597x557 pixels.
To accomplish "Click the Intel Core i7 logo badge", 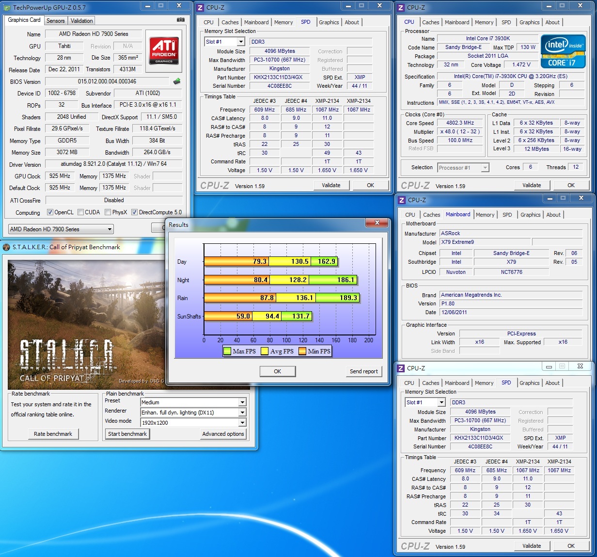I will point(563,51).
